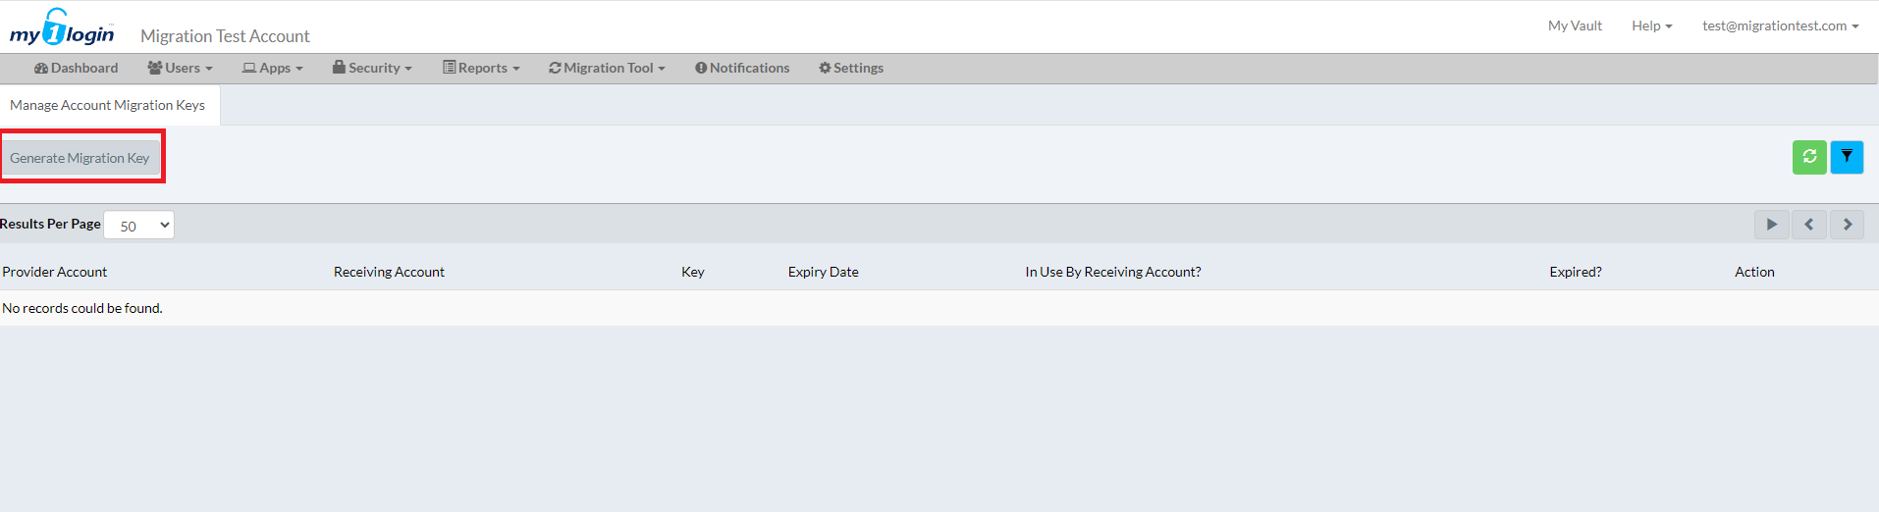Expand the Security dropdown menu
Viewport: 1879px width, 512px height.
click(x=372, y=68)
